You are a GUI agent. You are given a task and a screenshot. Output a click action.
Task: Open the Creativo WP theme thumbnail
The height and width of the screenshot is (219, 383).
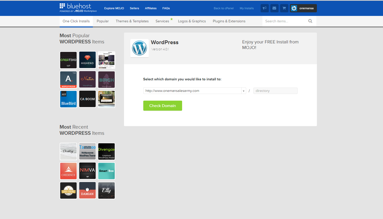coord(68,60)
